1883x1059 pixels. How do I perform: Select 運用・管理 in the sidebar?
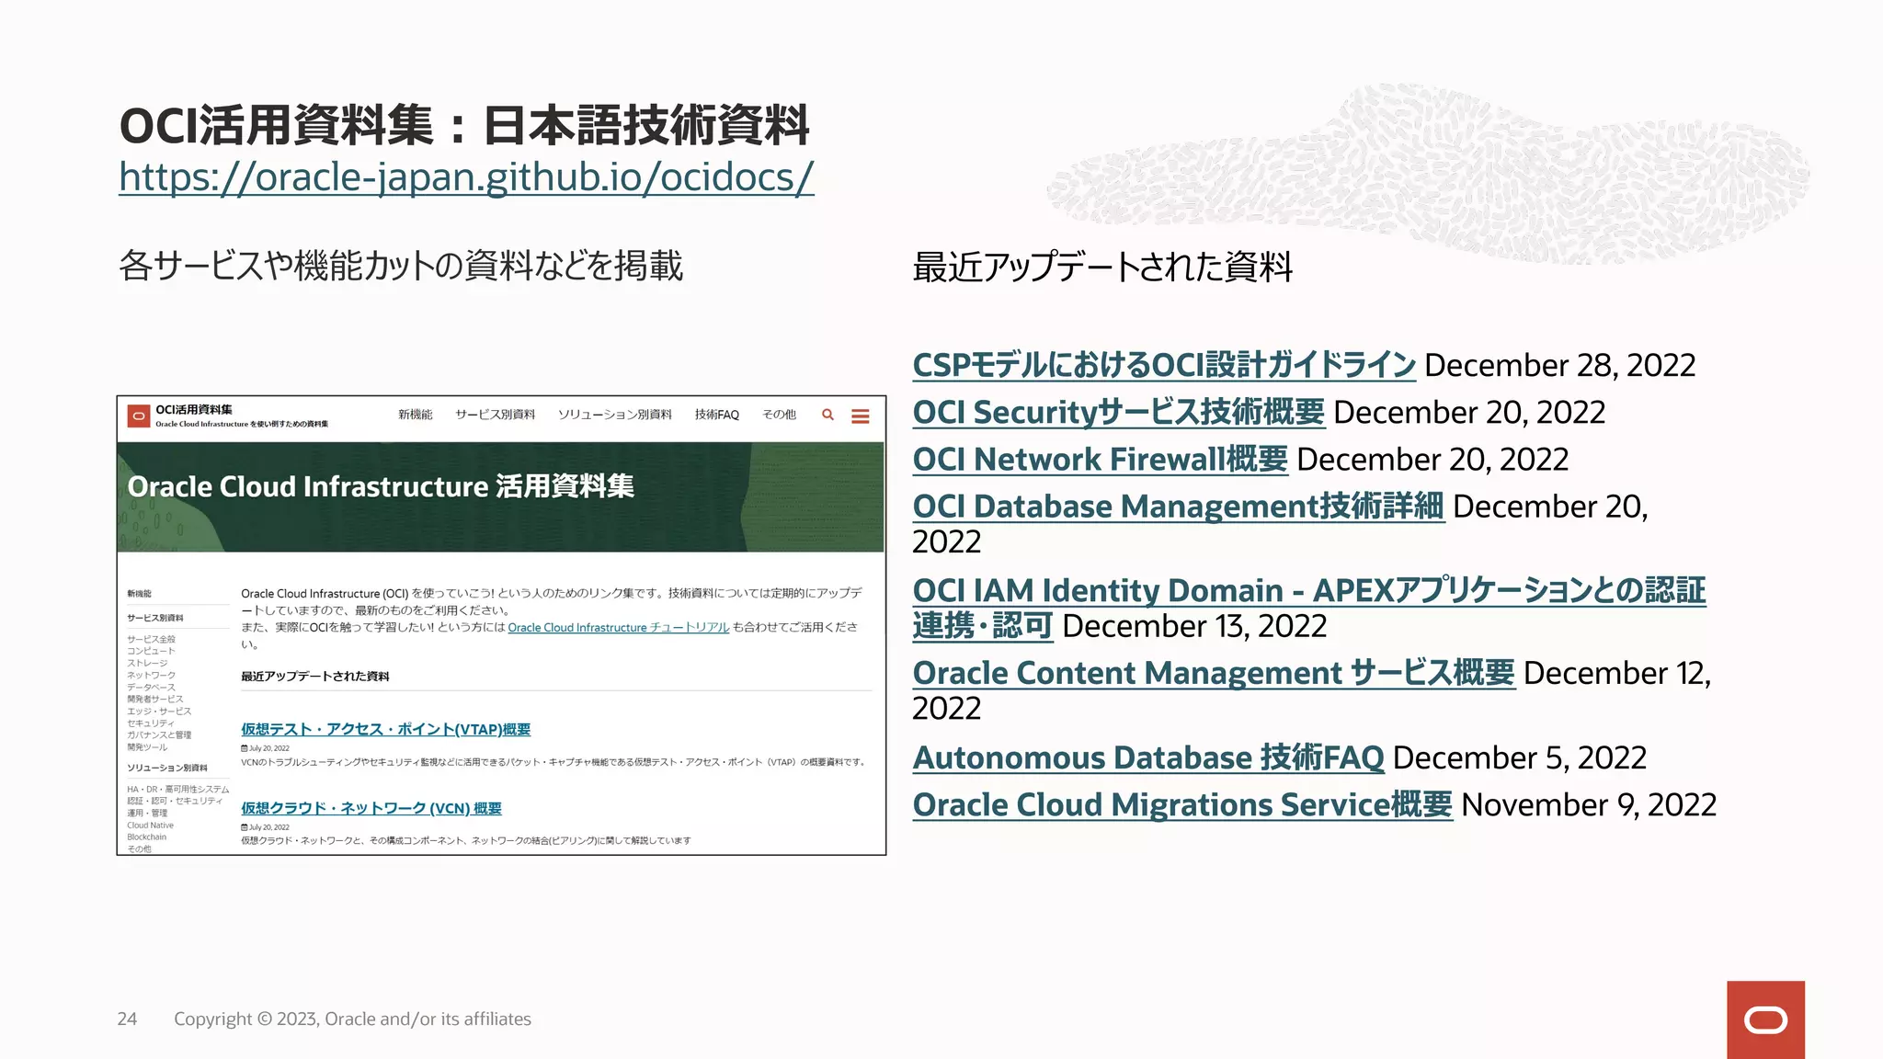click(147, 813)
